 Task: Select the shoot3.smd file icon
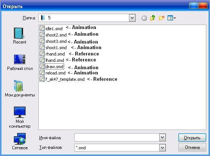tap(42, 41)
